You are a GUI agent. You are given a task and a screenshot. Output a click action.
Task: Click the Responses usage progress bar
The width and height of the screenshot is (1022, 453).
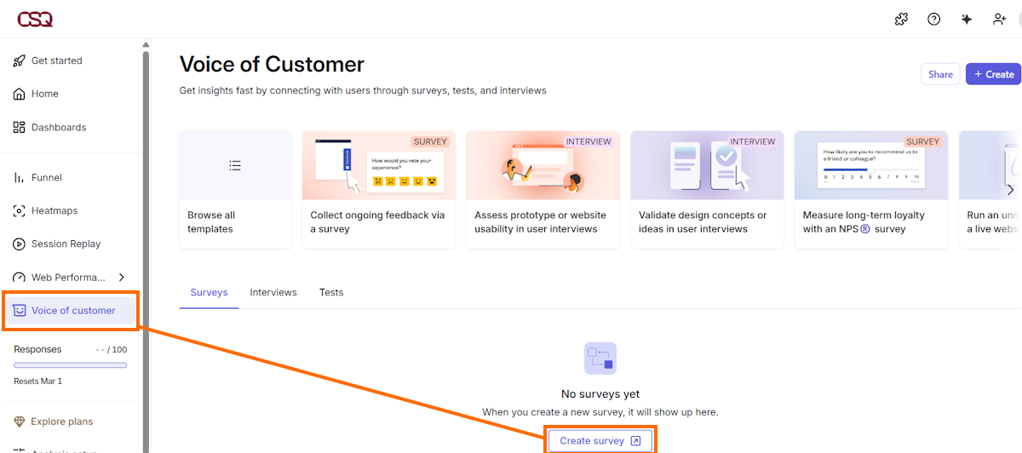[x=71, y=364]
